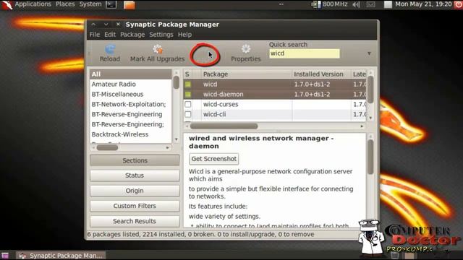Toggle the wicd package status box

pos(188,84)
